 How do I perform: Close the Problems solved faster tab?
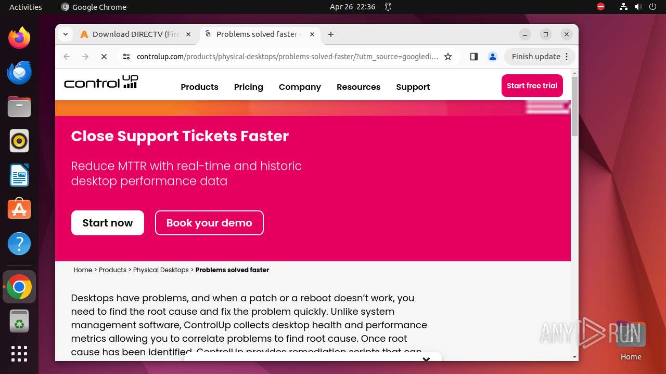pyautogui.click(x=312, y=34)
